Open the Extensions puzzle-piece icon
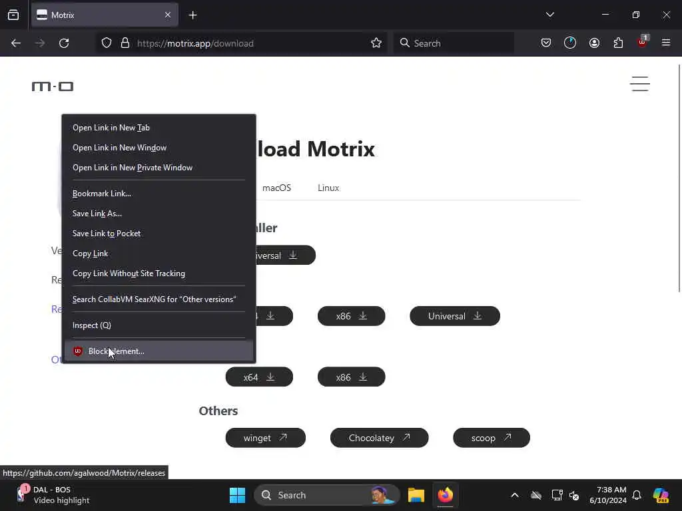 click(618, 43)
